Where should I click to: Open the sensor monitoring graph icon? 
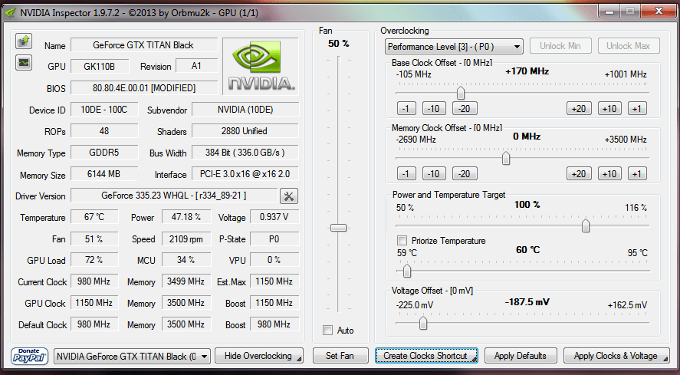[24, 63]
